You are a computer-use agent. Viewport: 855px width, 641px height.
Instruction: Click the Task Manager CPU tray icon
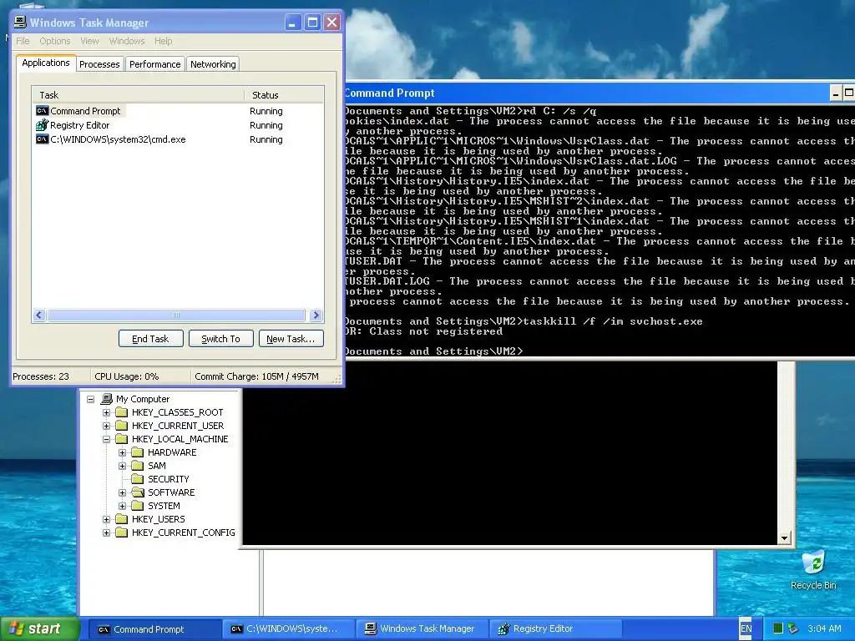coord(778,628)
